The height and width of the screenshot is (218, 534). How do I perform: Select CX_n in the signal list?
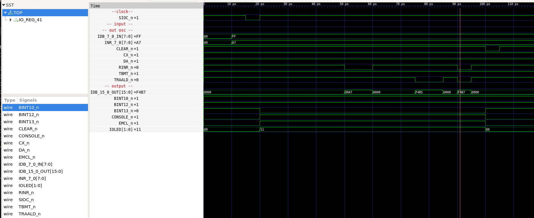pyautogui.click(x=45, y=143)
